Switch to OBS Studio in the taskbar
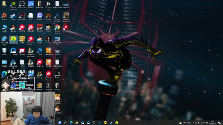Image resolution: width=223 pixels, height=125 pixels. click(94, 122)
